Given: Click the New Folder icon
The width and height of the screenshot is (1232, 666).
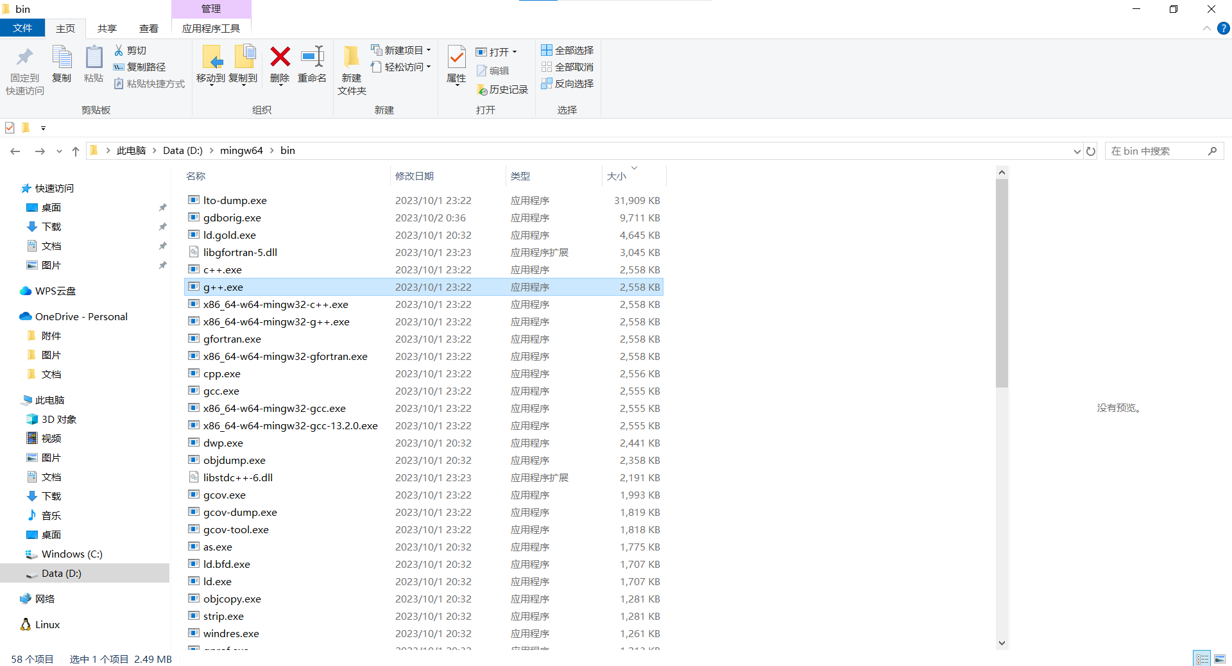Looking at the screenshot, I should (352, 58).
